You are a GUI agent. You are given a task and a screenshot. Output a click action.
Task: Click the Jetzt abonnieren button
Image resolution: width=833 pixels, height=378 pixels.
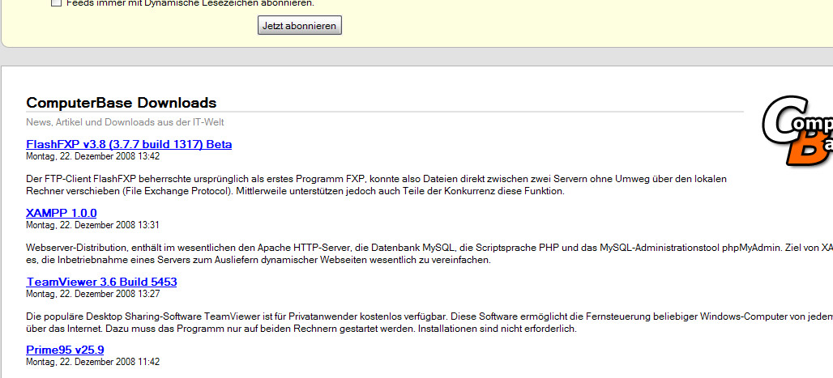pyautogui.click(x=300, y=25)
